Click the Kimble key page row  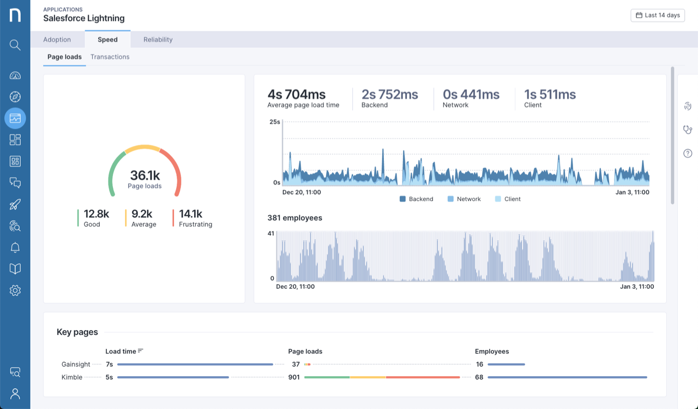[72, 377]
